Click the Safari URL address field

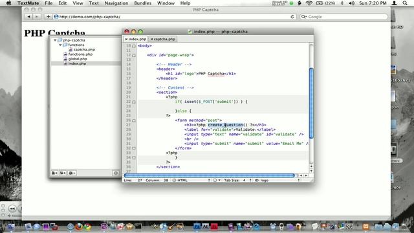pyautogui.click(x=174, y=17)
